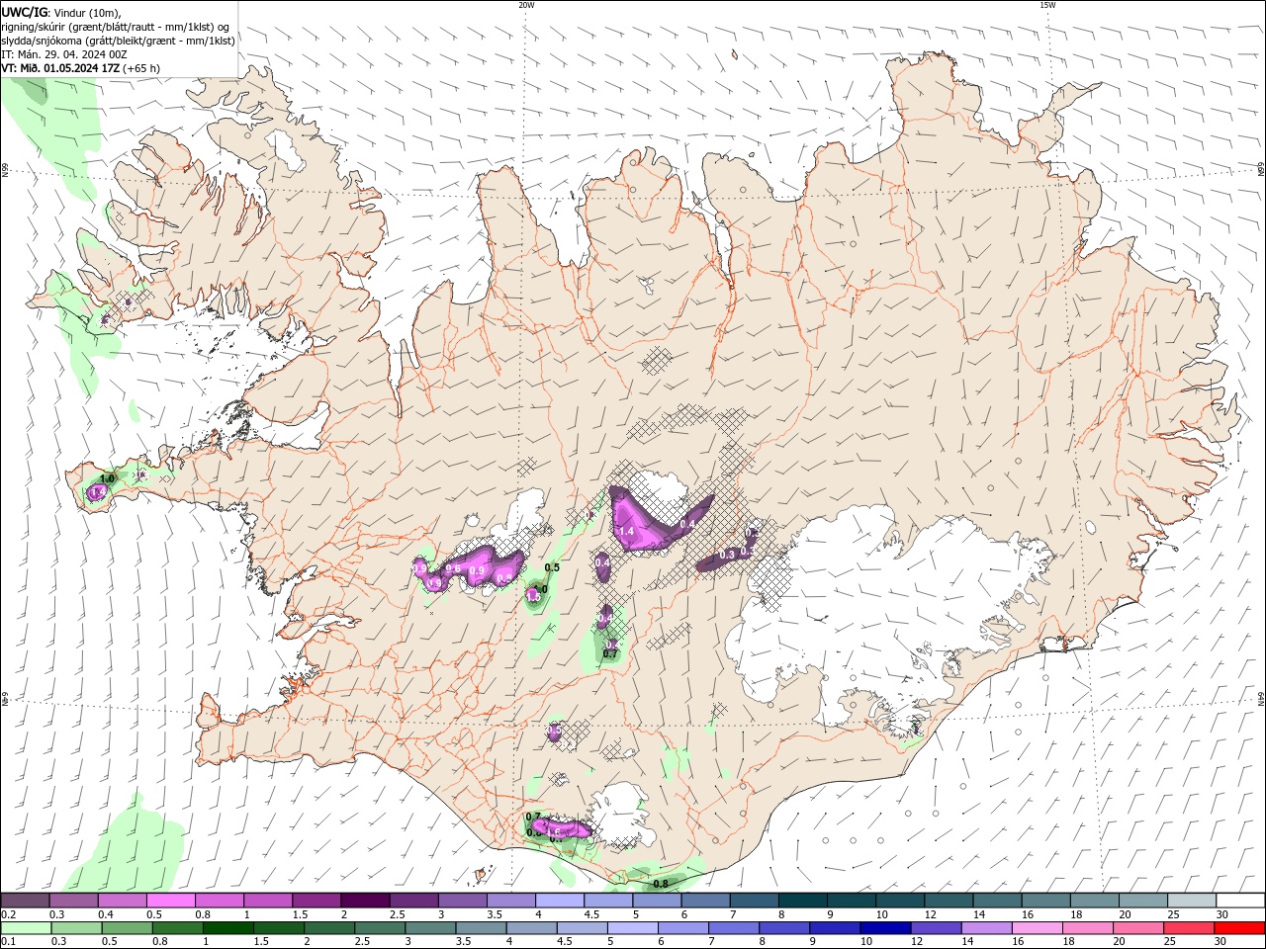Image resolution: width=1266 pixels, height=949 pixels.
Task: Select the 12 violet swatch in the lower legend row
Action: 935,928
